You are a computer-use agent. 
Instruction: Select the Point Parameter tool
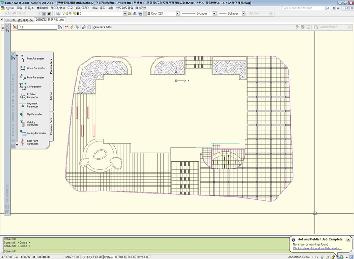tap(33, 58)
